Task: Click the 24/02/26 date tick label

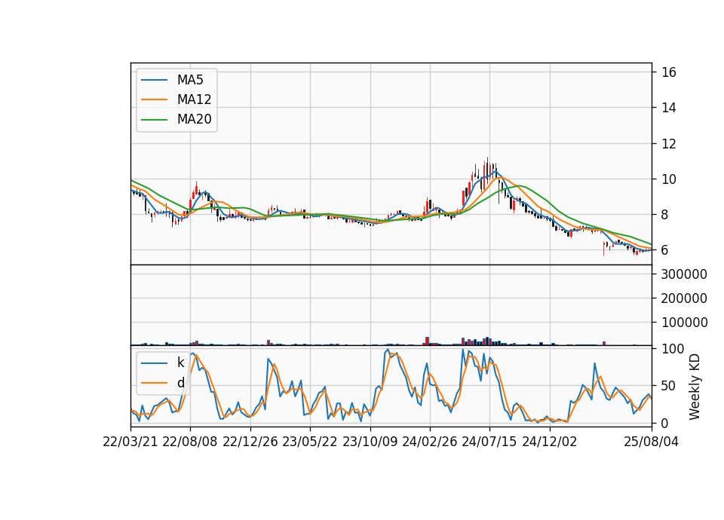Action: [430, 442]
